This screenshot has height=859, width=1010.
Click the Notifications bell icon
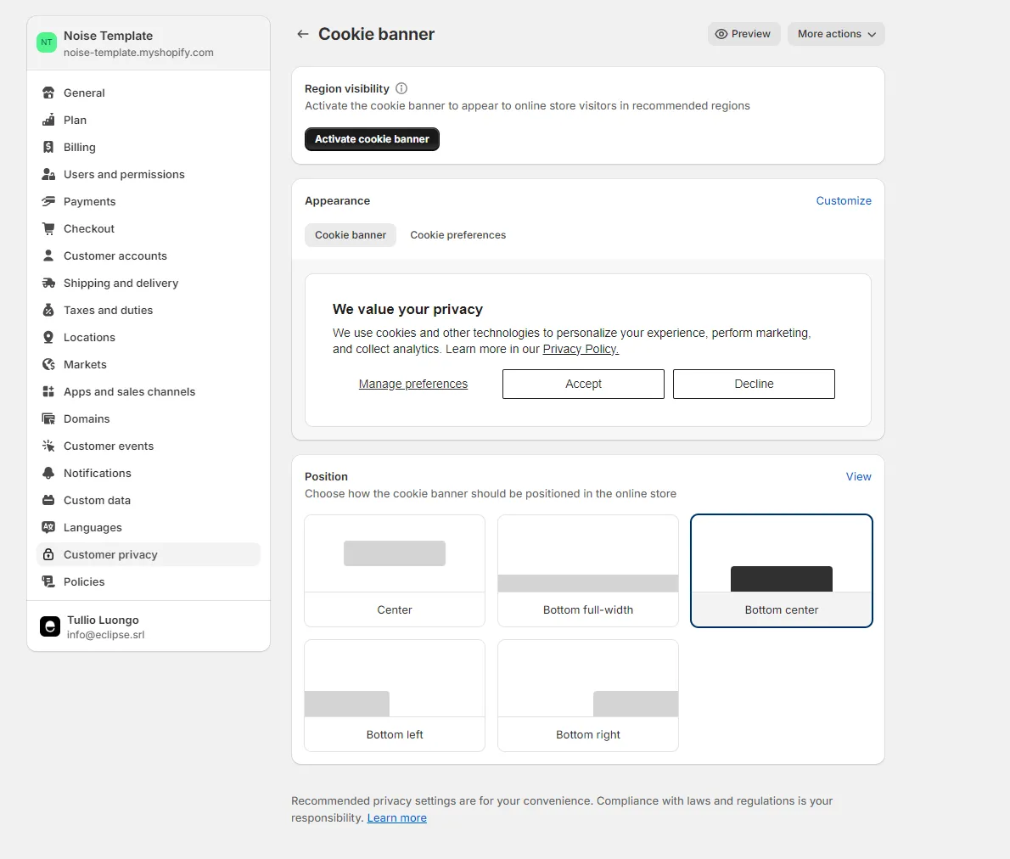[x=48, y=473]
